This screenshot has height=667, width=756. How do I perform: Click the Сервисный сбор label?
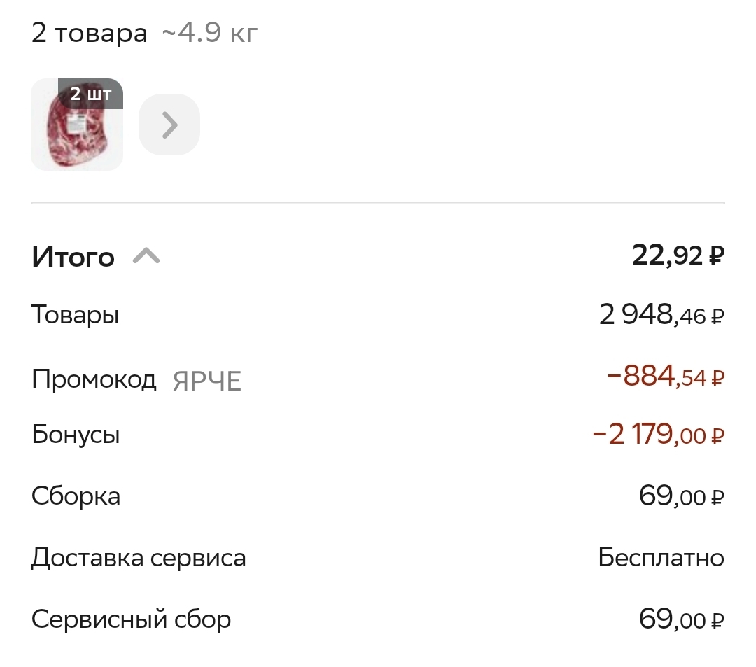tap(131, 619)
